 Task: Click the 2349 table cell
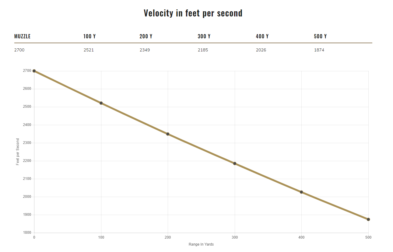click(145, 50)
